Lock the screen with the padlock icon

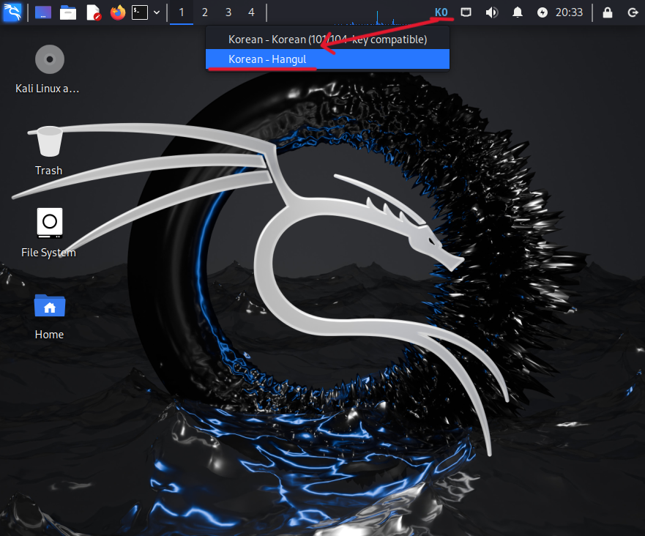608,12
